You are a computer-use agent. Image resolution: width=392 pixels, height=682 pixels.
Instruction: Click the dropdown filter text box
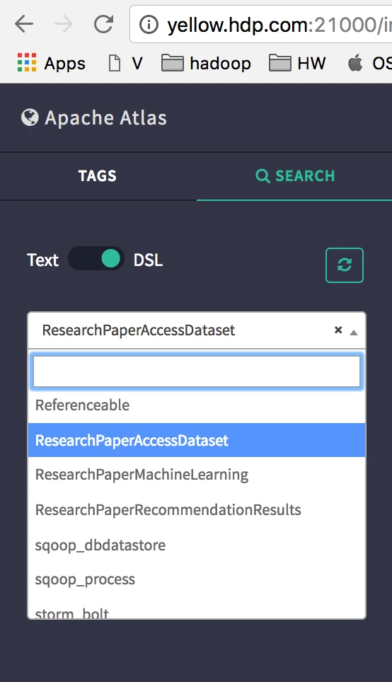[197, 371]
